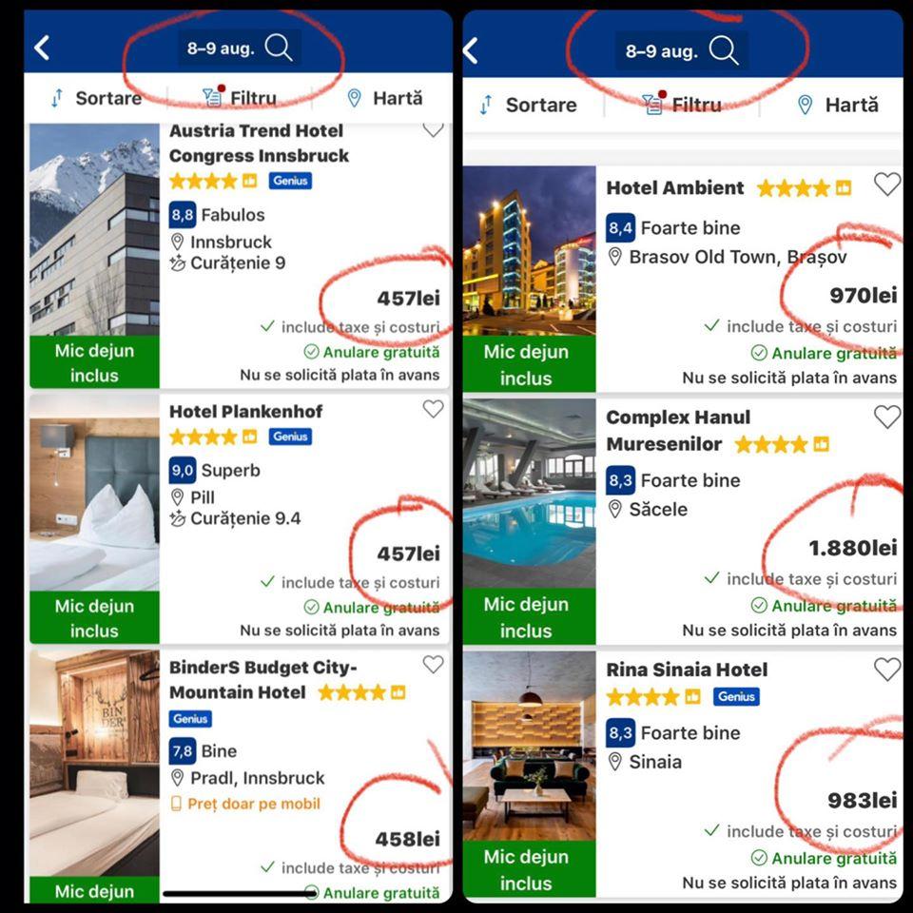Click Complex Hanul Muresenilor pool photo
Screen dimensions: 913x913
pyautogui.click(x=530, y=494)
